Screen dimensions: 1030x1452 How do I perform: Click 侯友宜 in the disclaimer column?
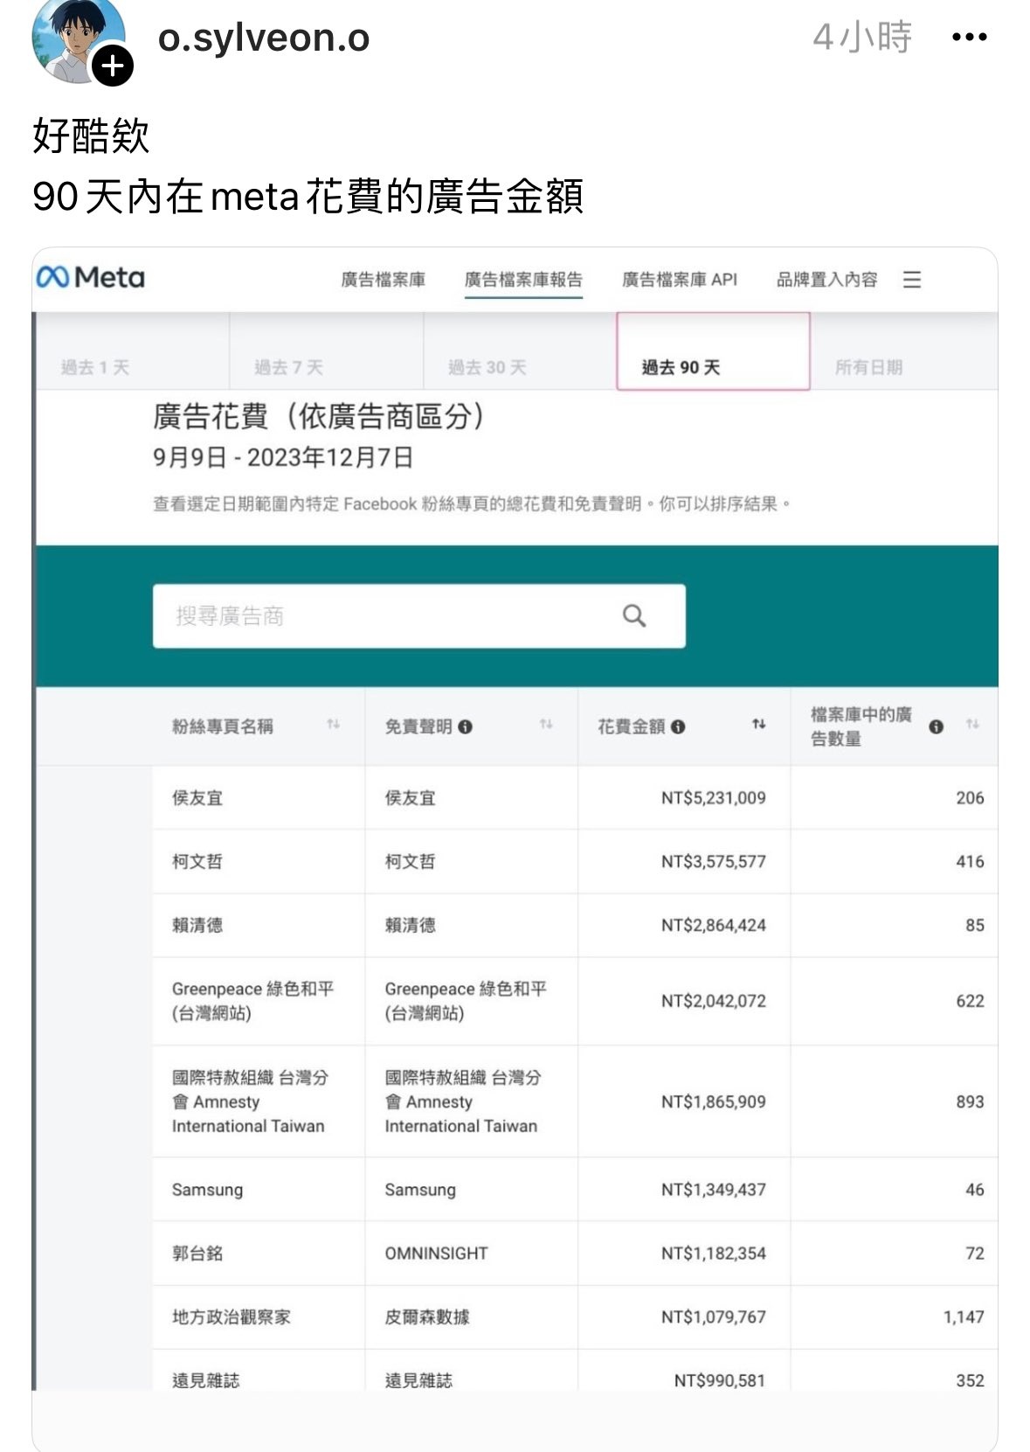pos(411,798)
